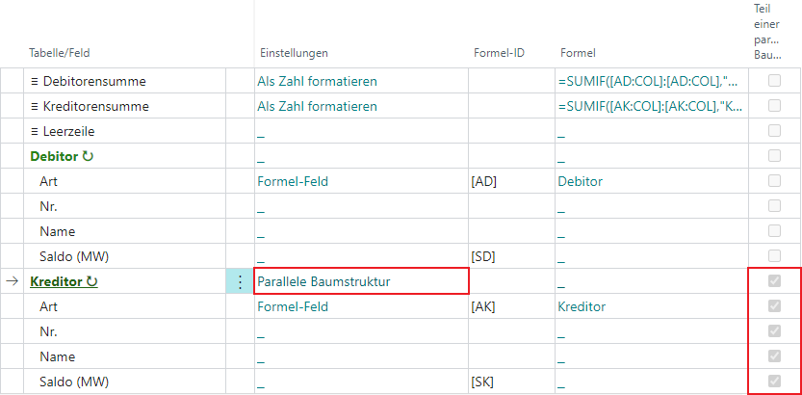Screen dimensions: 802x395
Task: Click the Einstellungen column header
Action: [x=294, y=53]
